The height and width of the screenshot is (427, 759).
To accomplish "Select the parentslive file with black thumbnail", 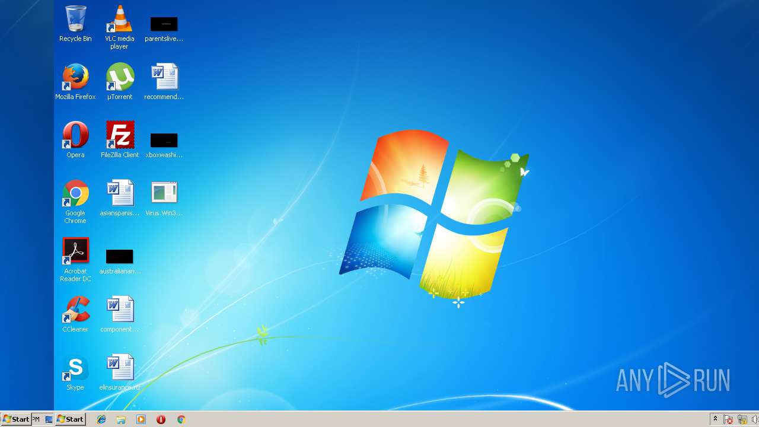I will (164, 28).
